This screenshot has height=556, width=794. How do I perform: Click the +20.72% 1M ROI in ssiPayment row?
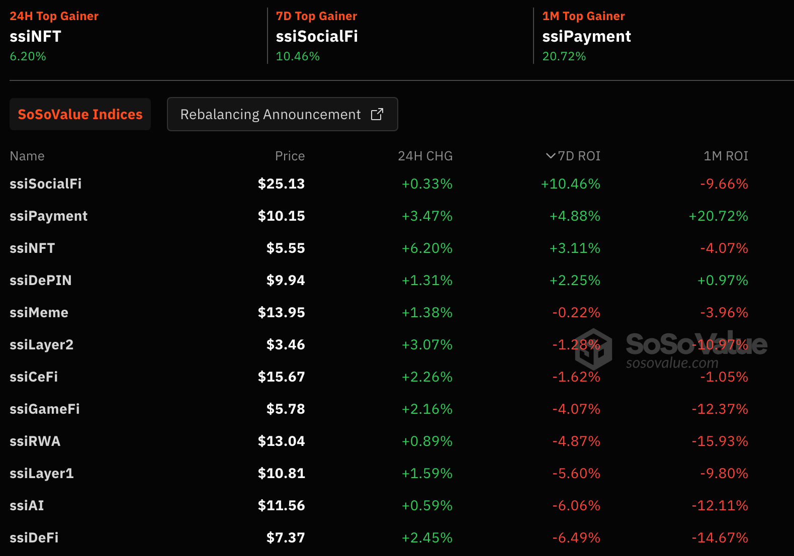(719, 216)
